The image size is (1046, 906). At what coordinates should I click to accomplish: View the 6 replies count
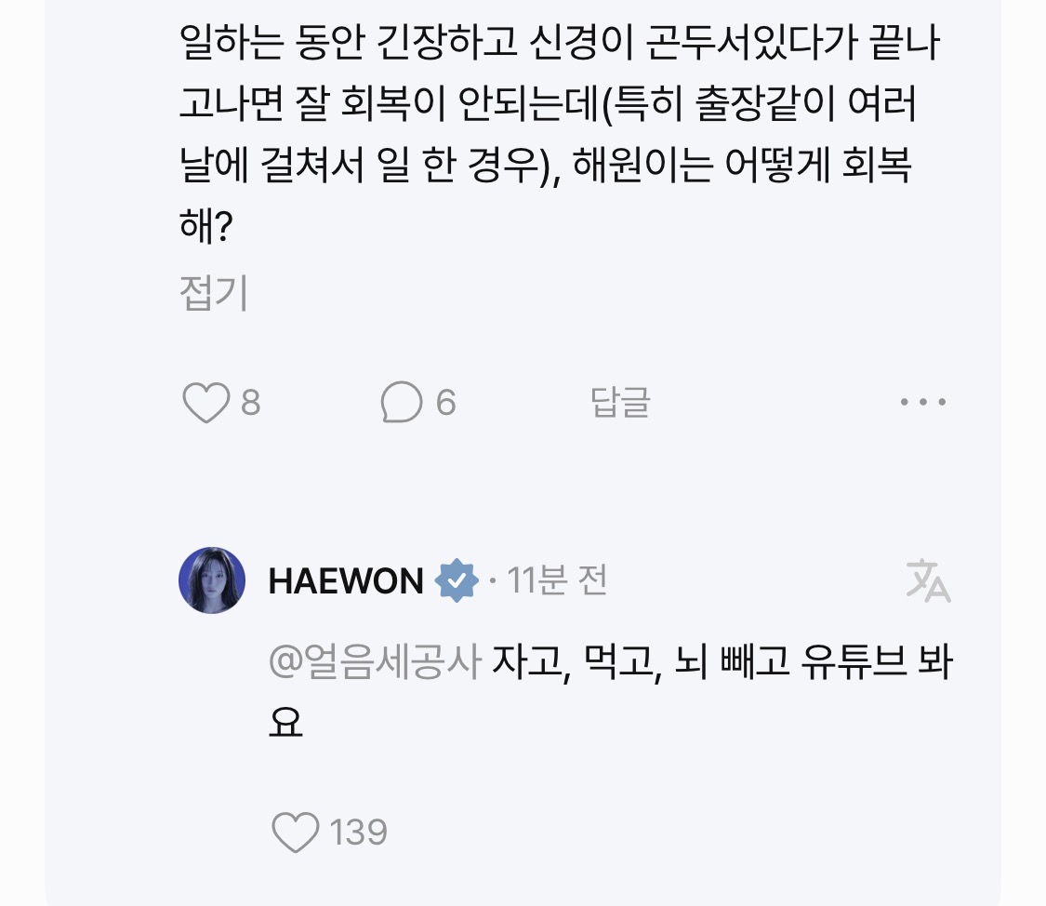tap(445, 402)
